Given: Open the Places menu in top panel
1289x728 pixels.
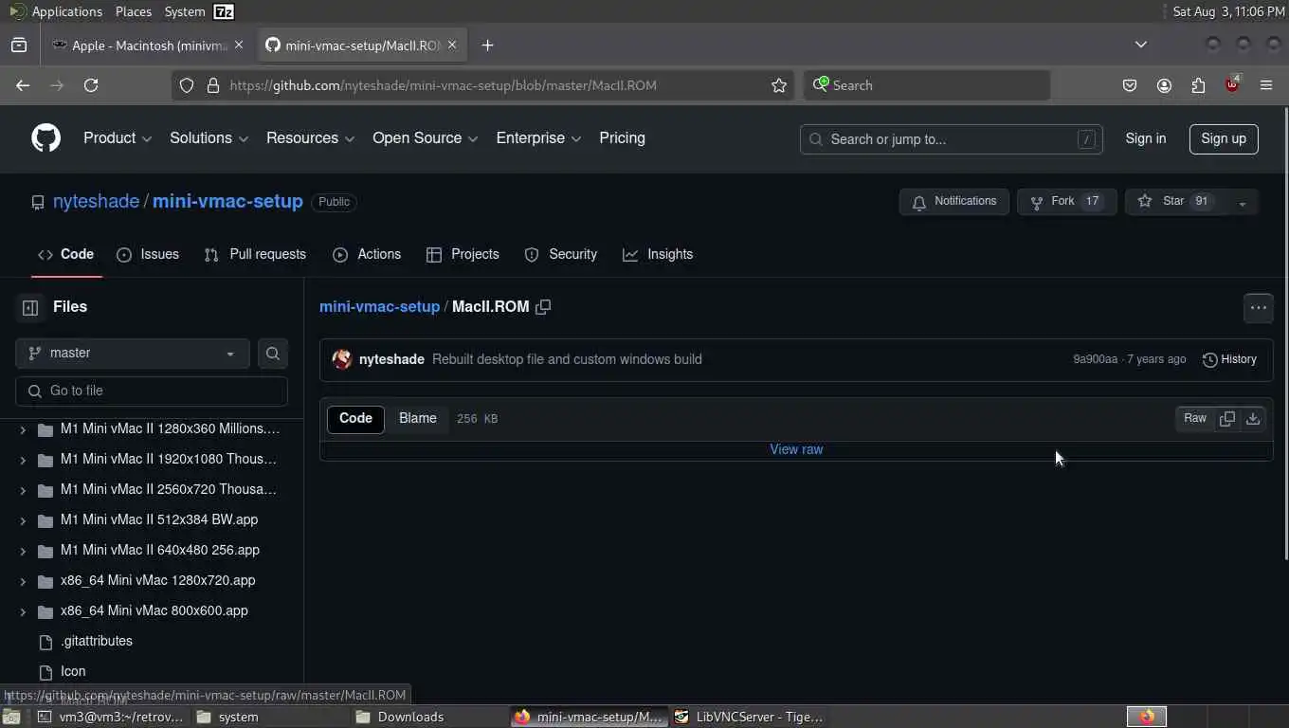Looking at the screenshot, I should point(133,11).
